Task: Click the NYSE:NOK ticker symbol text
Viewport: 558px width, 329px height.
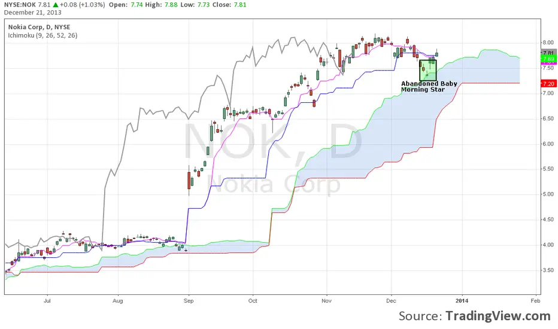Action: pos(20,5)
